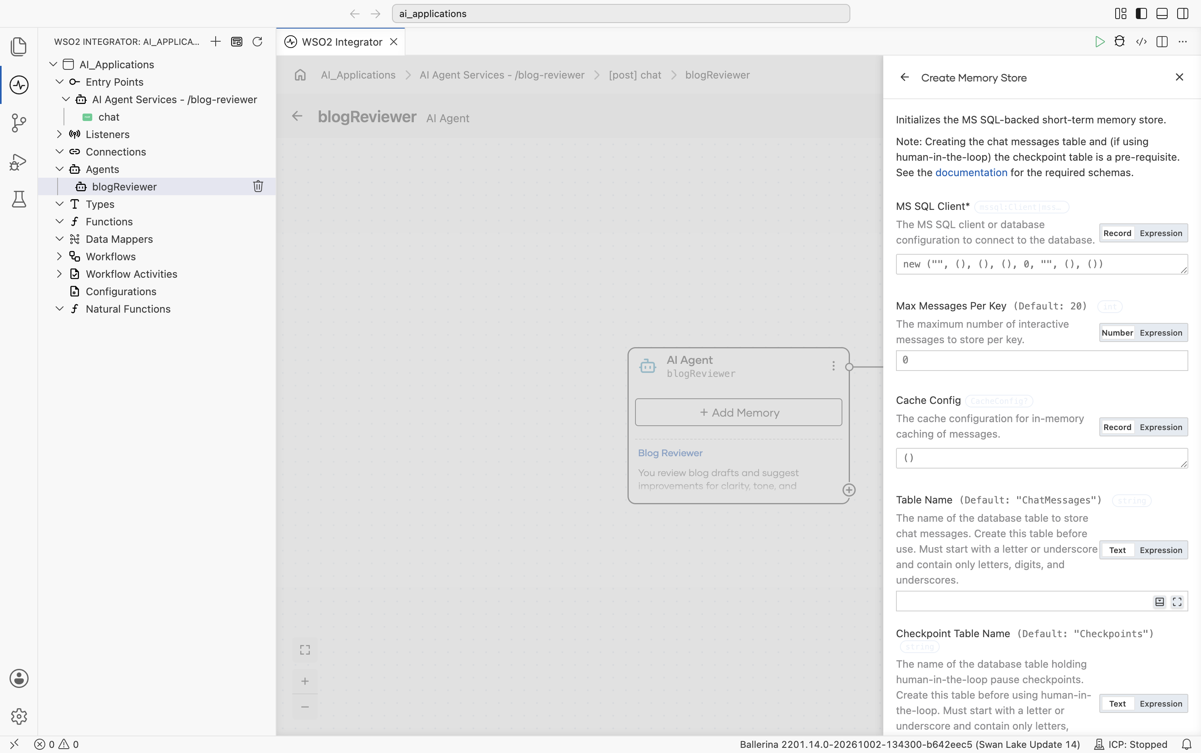This screenshot has height=753, width=1201.
Task: Zoom out on the canvas
Action: point(305,707)
